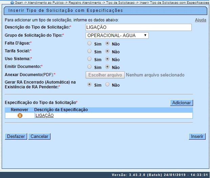
Task: Select Sim for Falta D'água
Action: (89, 43)
